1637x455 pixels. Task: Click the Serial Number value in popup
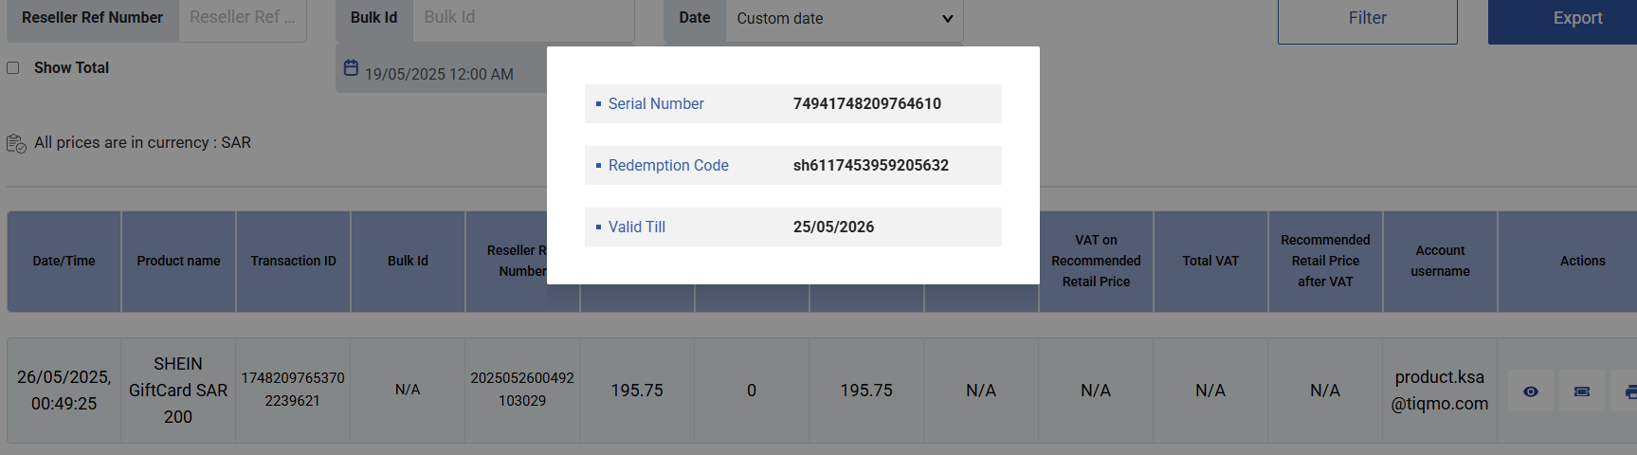(x=866, y=103)
